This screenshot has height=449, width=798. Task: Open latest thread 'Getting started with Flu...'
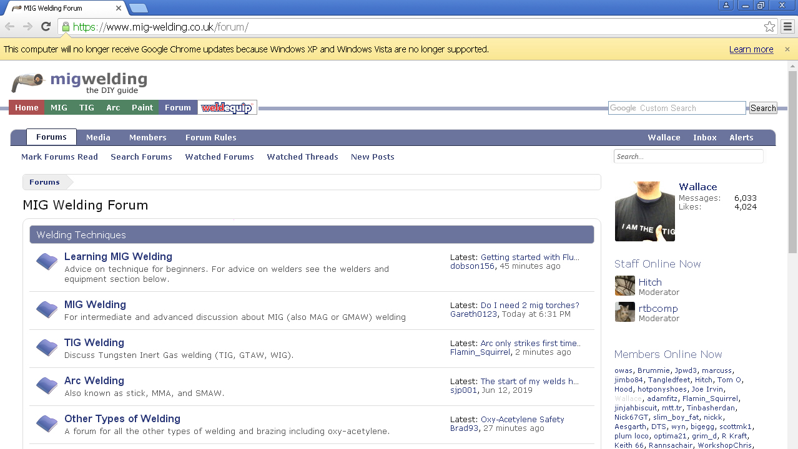coord(530,257)
